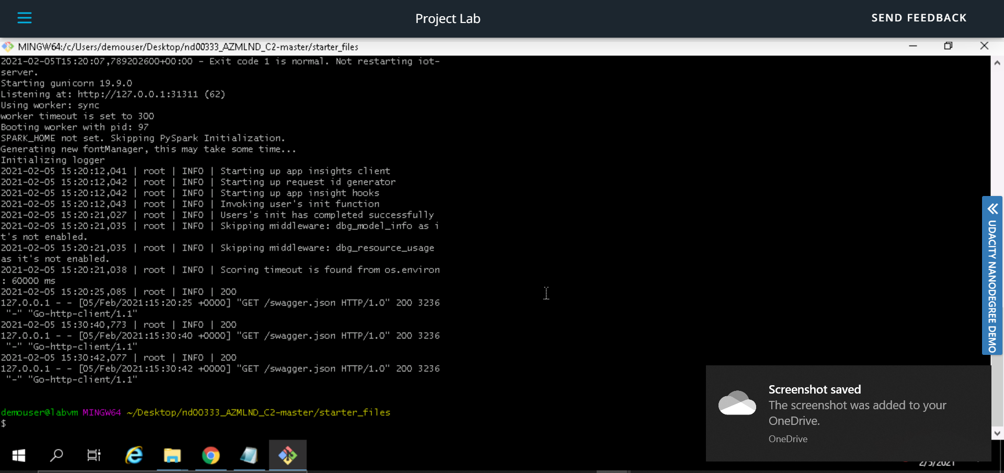
Task: Click the 15:30:40 GET /swagger.json request line
Action: point(220,341)
